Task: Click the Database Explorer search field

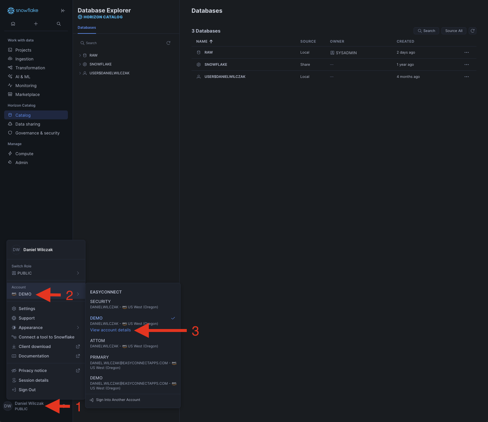Action: pyautogui.click(x=122, y=43)
